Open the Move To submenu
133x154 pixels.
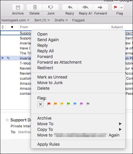pos(78,124)
